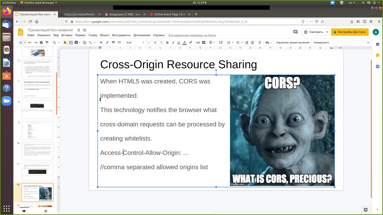Click numbered list icon
383x215 pixels.
(229, 42)
